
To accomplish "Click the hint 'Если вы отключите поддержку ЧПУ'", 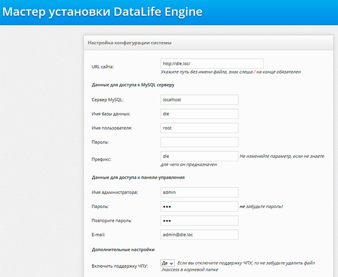I will tap(215, 263).
